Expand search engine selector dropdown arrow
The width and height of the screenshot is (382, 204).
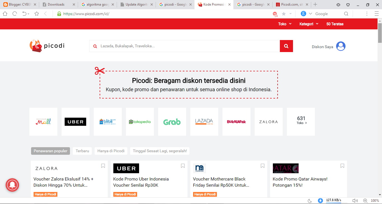point(310,14)
